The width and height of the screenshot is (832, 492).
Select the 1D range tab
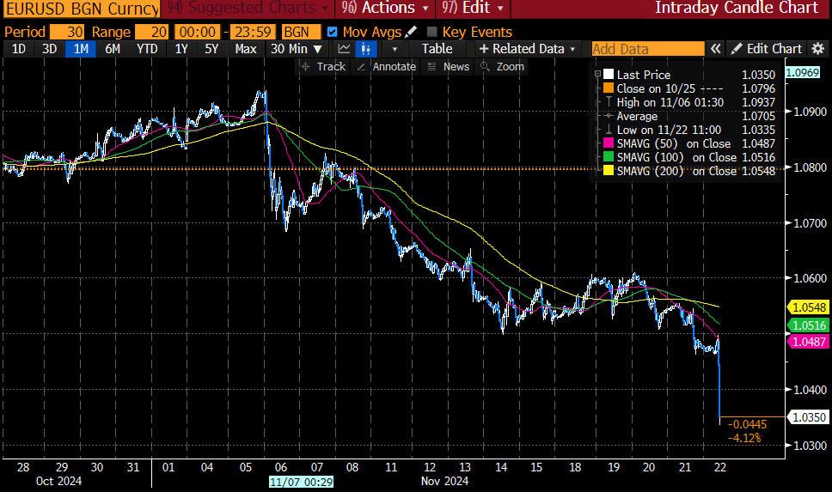pyautogui.click(x=19, y=49)
